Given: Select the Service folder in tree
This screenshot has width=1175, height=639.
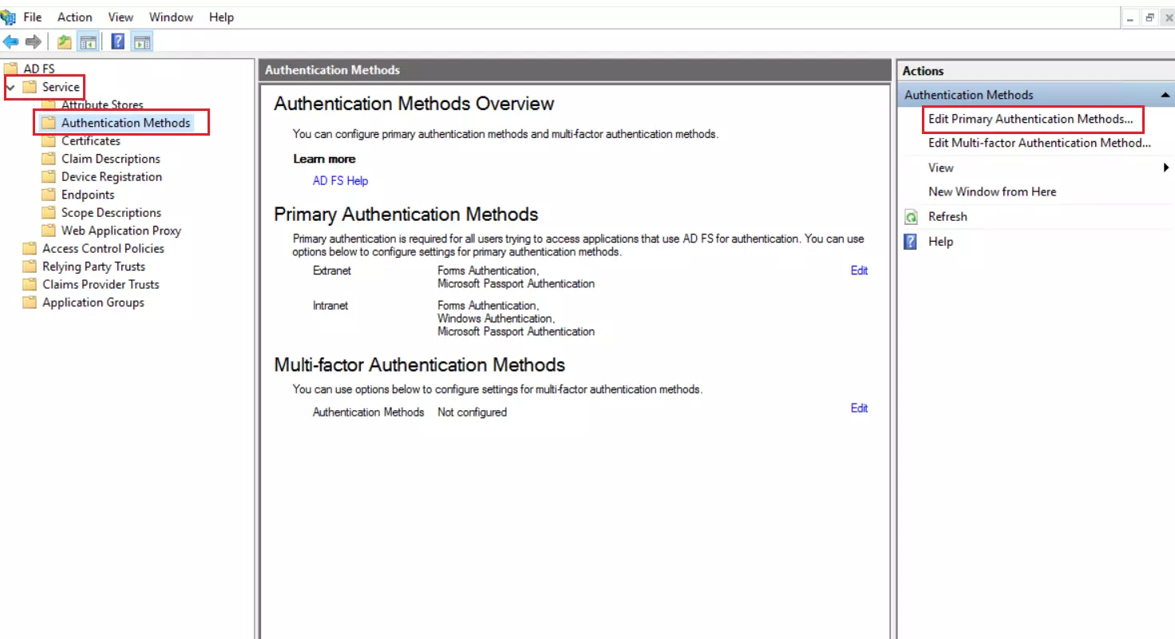Looking at the screenshot, I should pos(61,87).
